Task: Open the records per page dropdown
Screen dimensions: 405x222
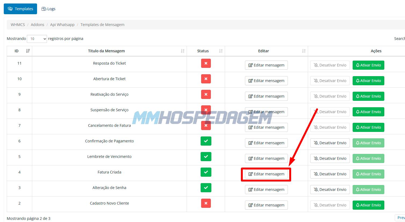Action: (37, 39)
